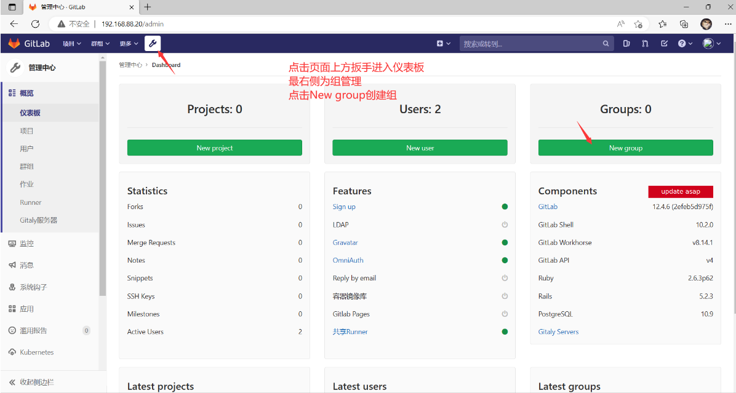Open browser collections icon

pos(684,24)
